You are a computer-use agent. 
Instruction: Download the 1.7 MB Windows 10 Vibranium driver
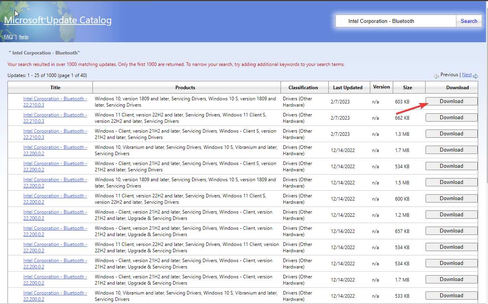tap(452, 150)
